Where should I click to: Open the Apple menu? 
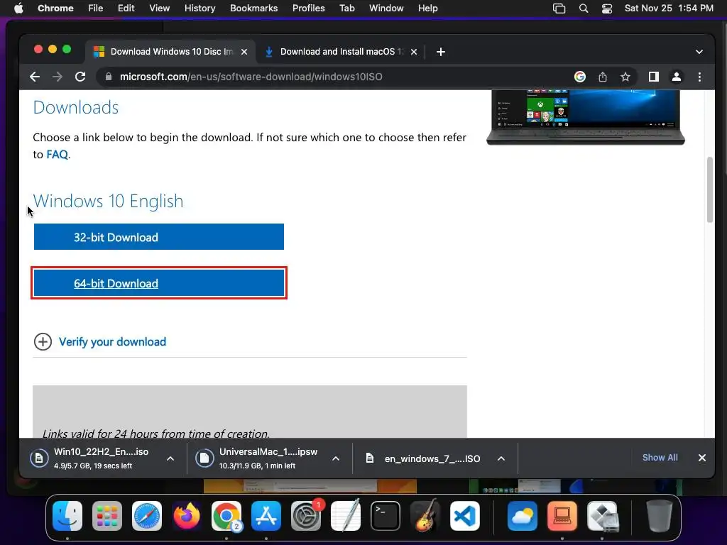pos(18,8)
